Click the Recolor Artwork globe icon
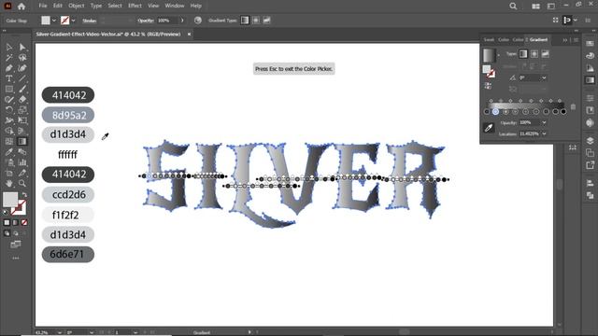 (x=197, y=21)
